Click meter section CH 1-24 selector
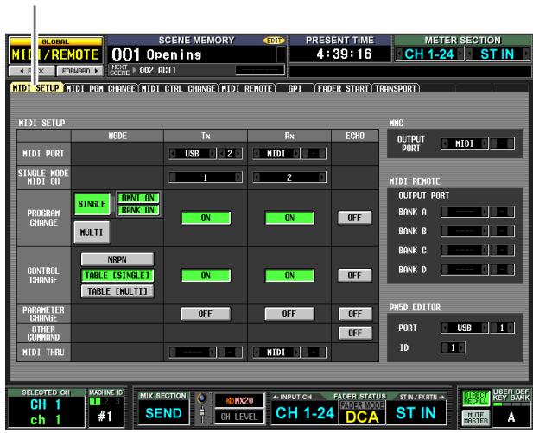Viewport: 533px width, 433px height. pyautogui.click(x=429, y=54)
